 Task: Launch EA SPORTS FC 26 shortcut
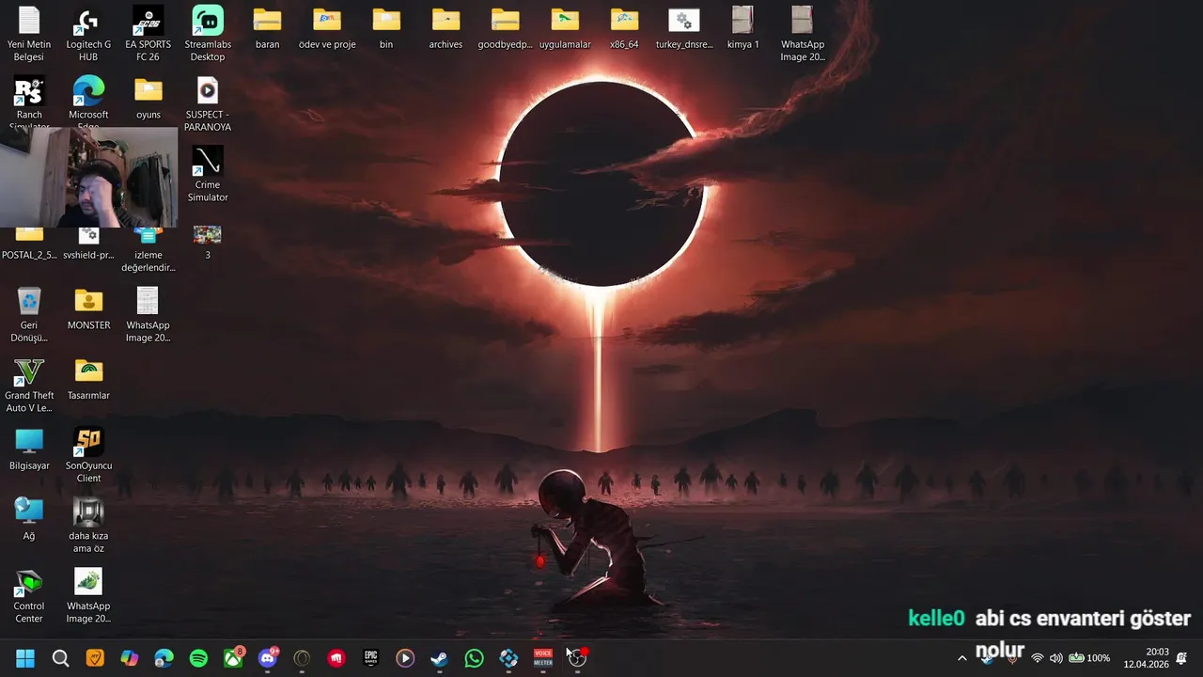tap(148, 34)
